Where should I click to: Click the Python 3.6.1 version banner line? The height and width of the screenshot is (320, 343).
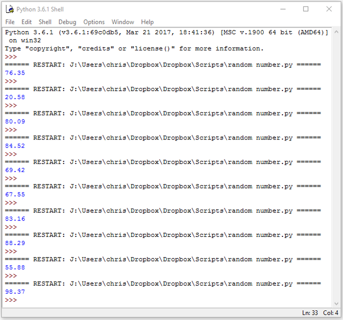(167, 32)
